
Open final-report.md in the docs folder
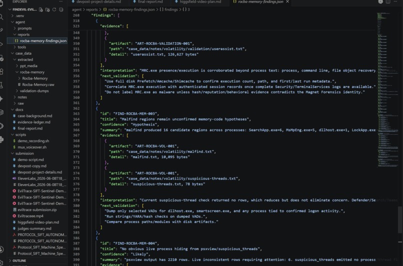coord(37,128)
